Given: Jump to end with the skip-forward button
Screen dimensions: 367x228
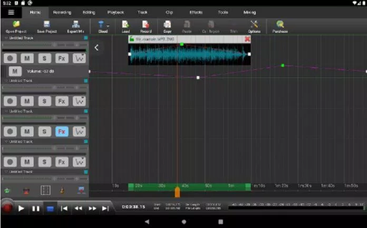Looking at the screenshot, I should pos(105,208).
